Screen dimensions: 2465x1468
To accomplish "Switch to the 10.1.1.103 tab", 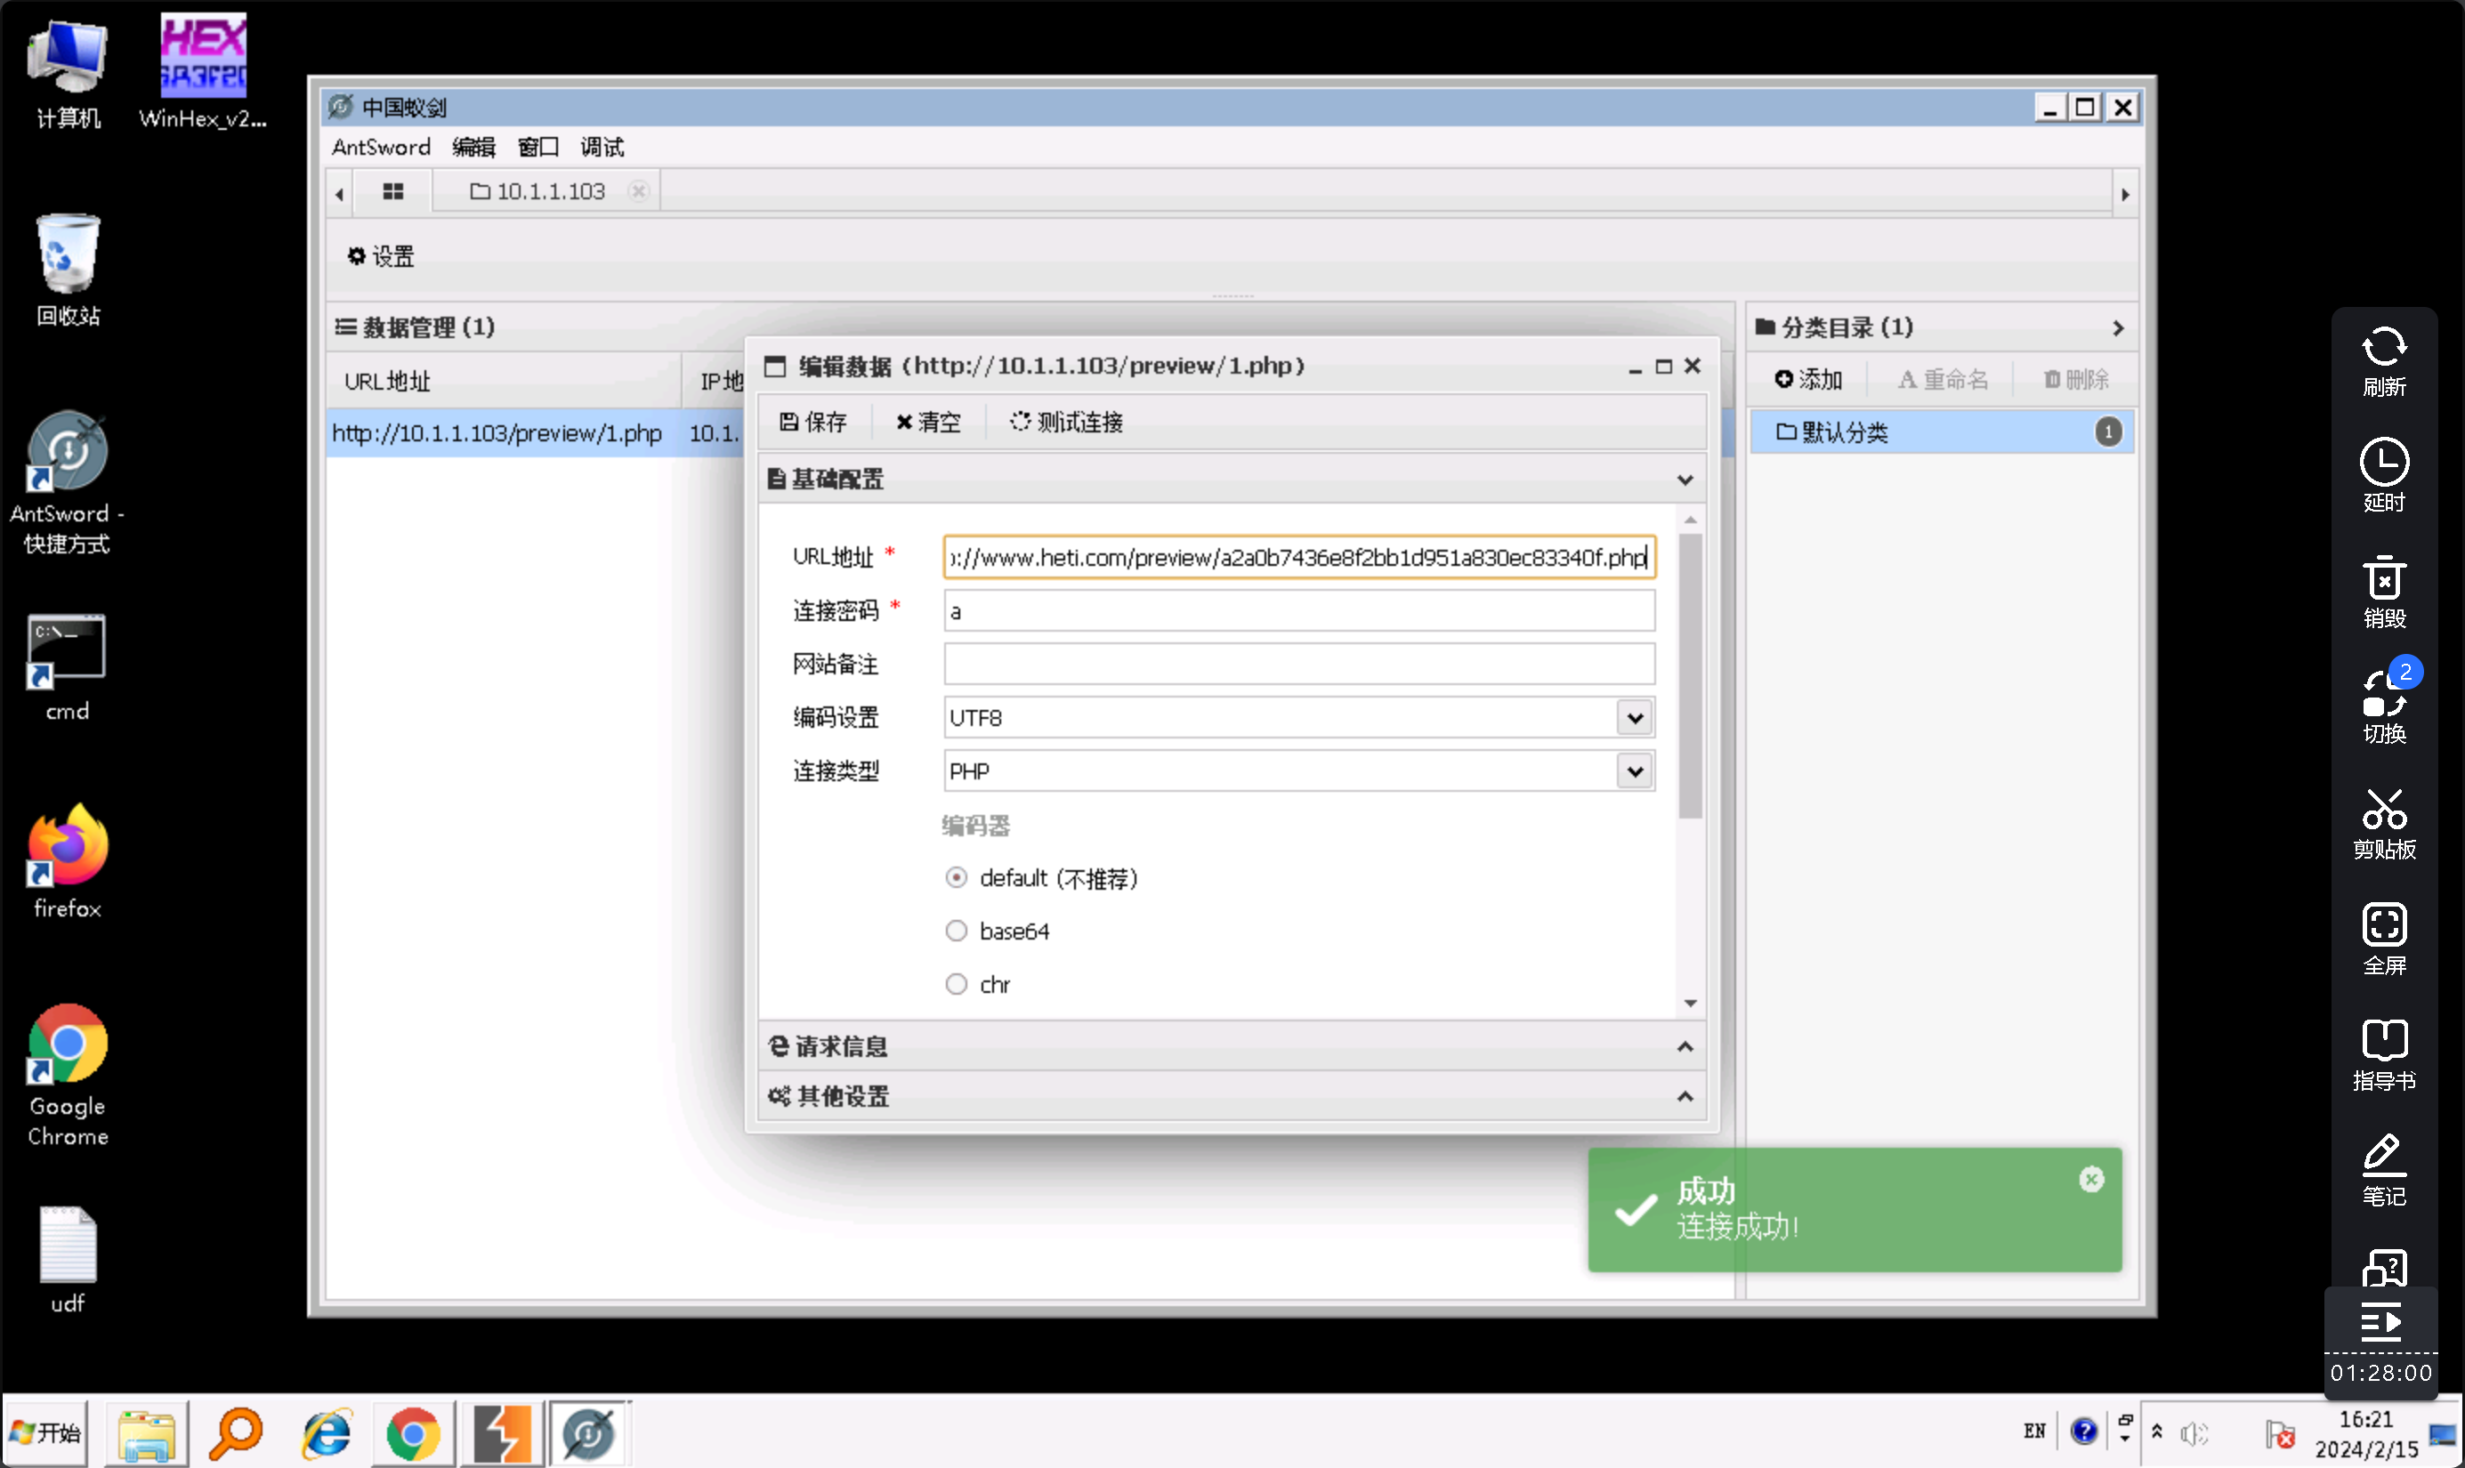I will pos(549,192).
